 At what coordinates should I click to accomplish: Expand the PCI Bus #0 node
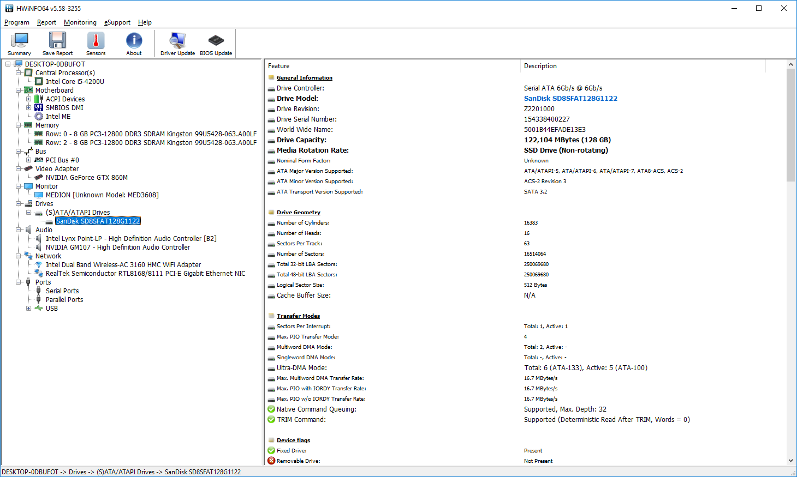click(29, 160)
